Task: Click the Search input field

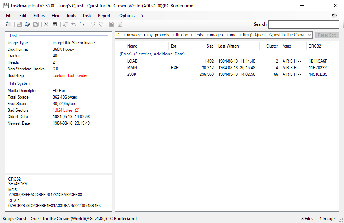Action: click(303, 24)
